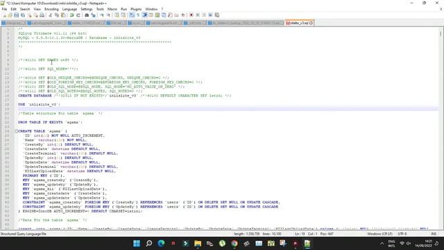Click the 'UTF-8' encoding status entry
444x250 pixels.
click(x=402, y=234)
